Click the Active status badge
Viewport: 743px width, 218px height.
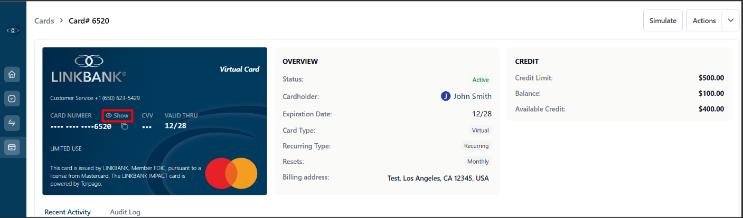481,80
